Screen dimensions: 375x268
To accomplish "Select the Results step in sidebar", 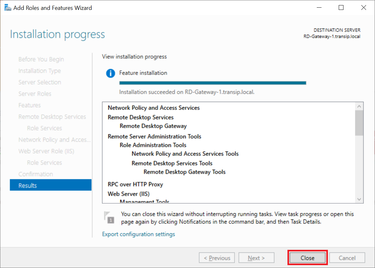I will click(51, 185).
